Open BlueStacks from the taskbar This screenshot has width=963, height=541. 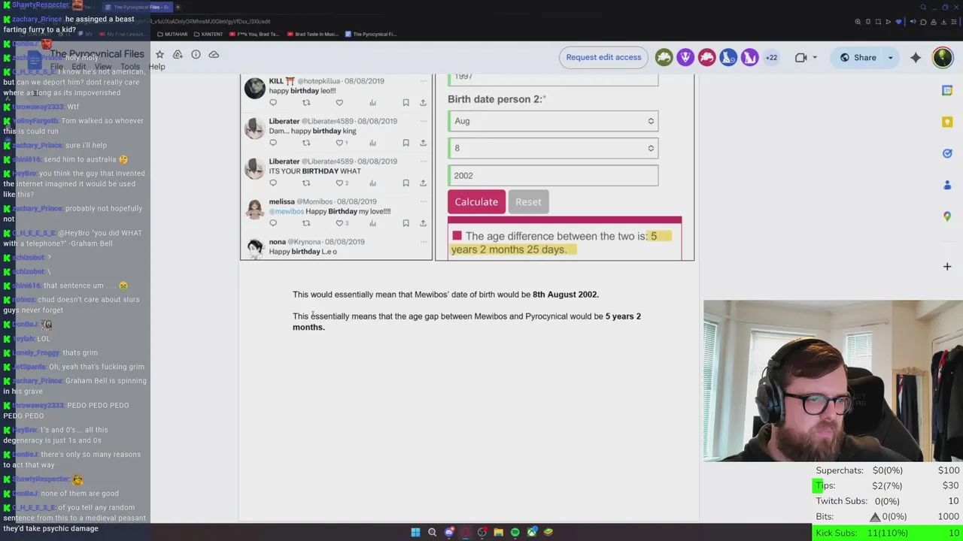pos(548,532)
